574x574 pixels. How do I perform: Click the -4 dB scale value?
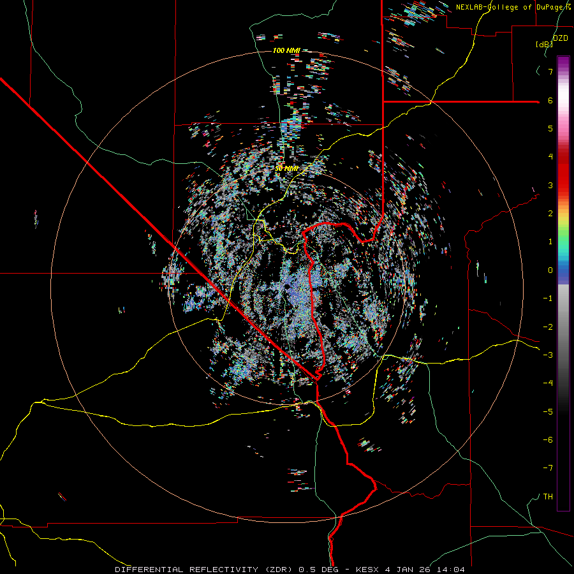tap(548, 383)
